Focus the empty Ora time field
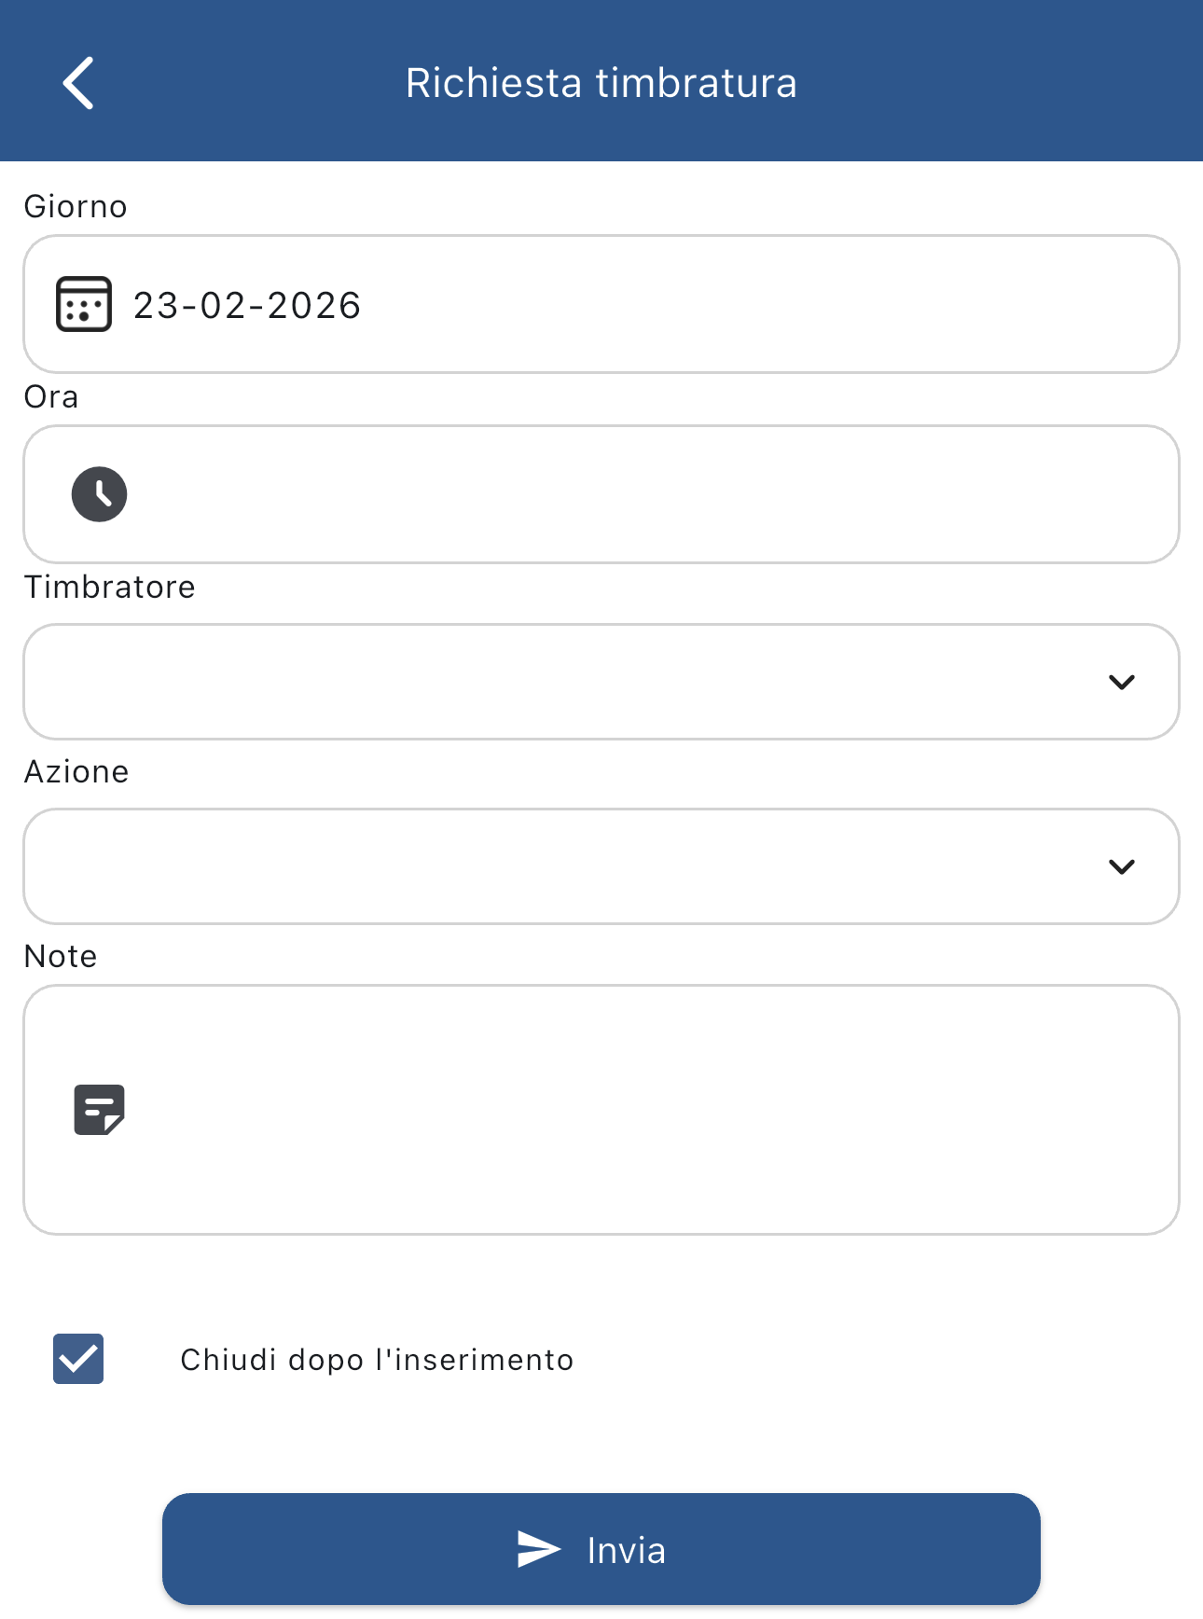 tap(634, 494)
